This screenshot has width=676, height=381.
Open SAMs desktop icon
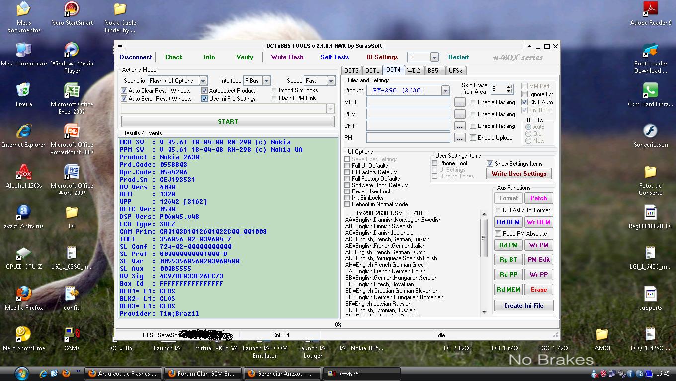pyautogui.click(x=72, y=339)
